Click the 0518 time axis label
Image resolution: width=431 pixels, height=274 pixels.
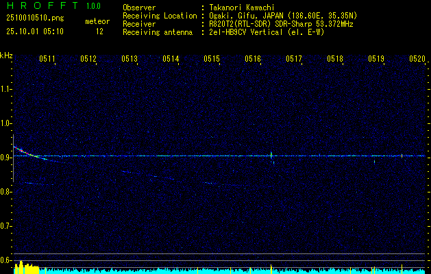(x=335, y=58)
